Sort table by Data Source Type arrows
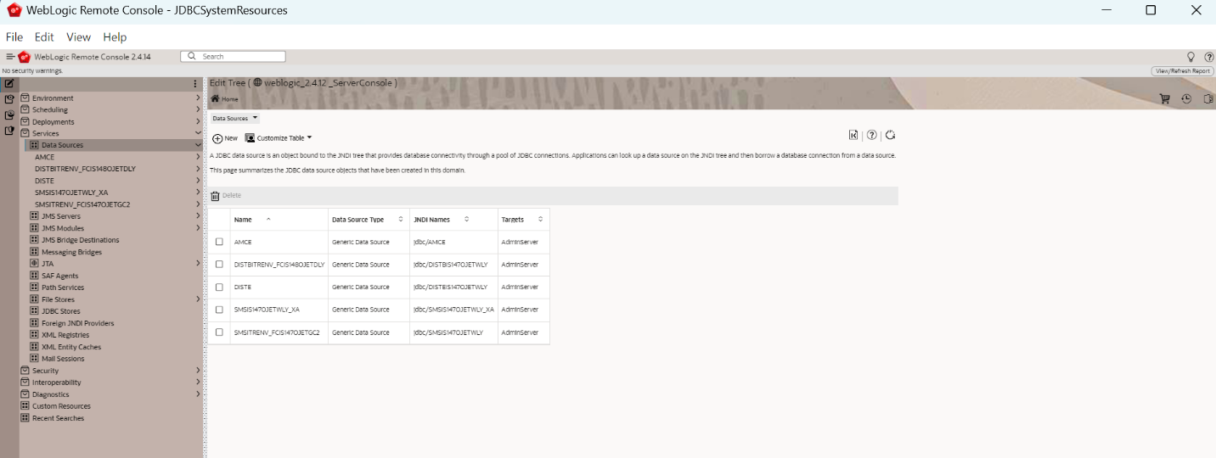This screenshot has width=1216, height=458. point(401,220)
